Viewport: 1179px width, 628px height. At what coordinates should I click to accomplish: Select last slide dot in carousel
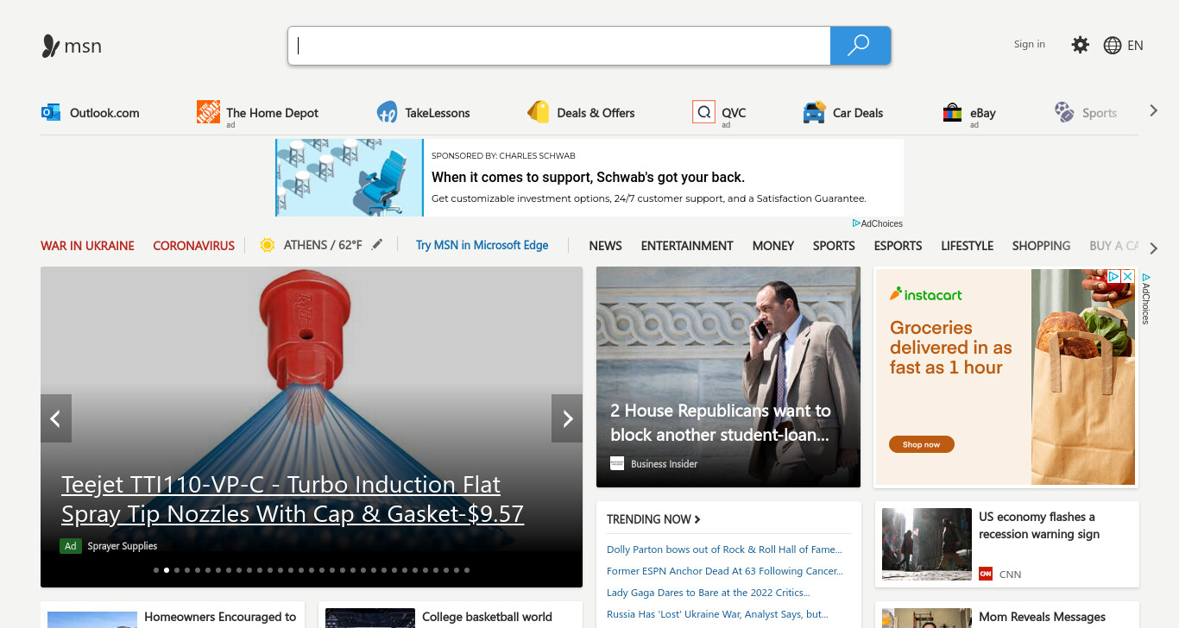467,570
